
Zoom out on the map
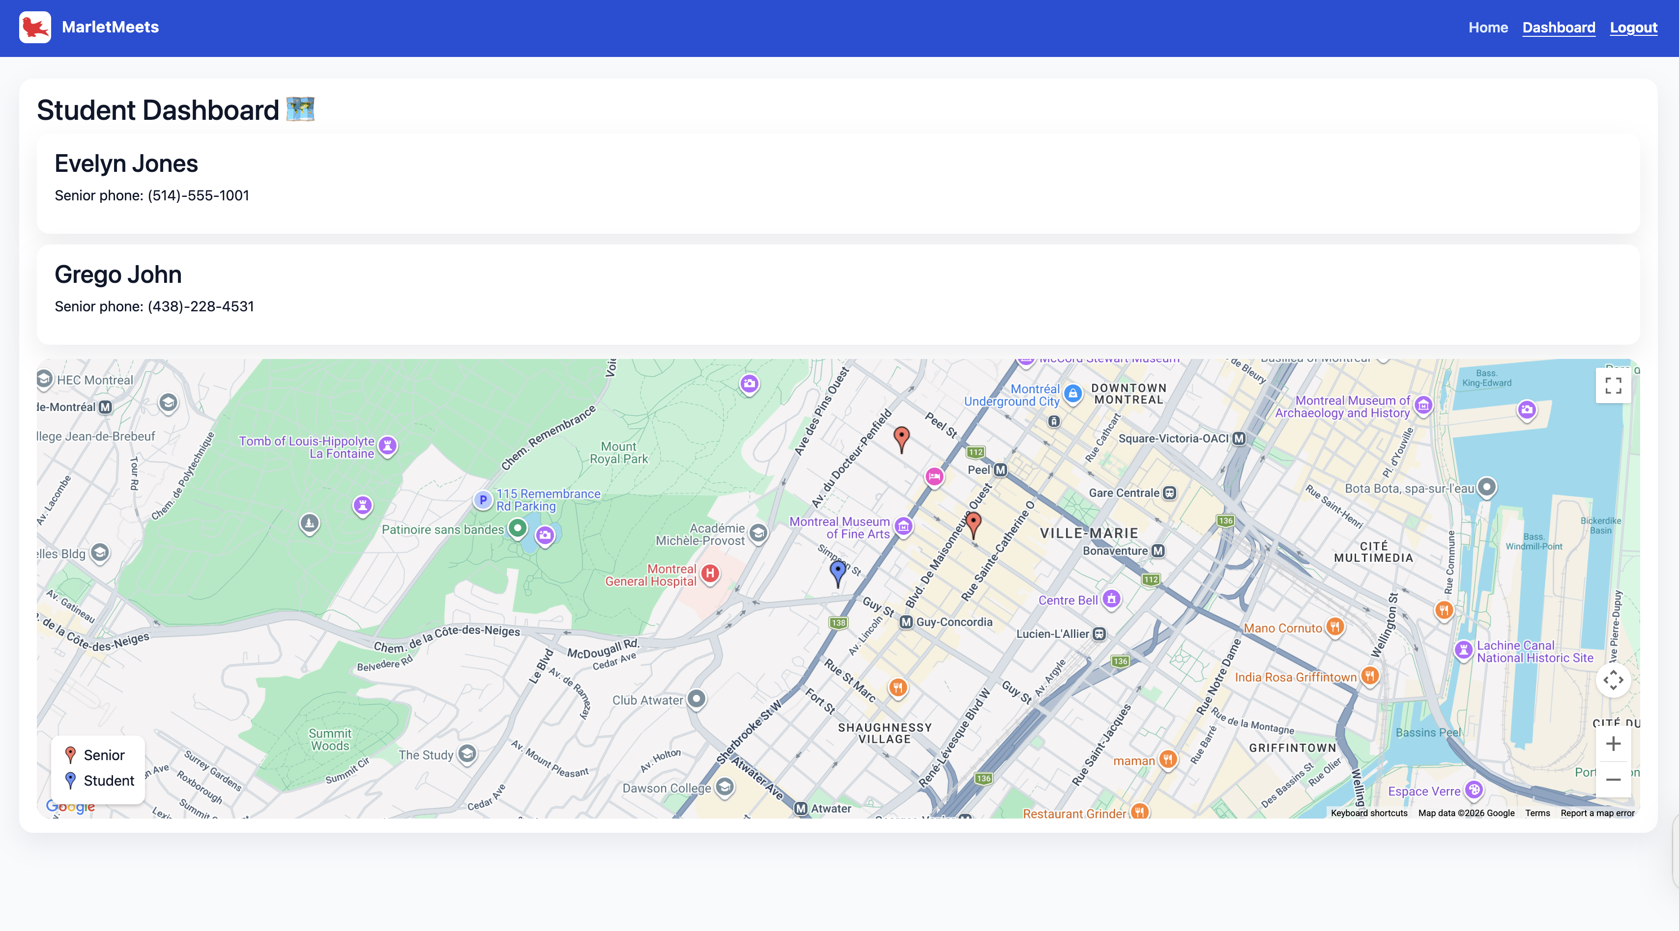pyautogui.click(x=1613, y=779)
